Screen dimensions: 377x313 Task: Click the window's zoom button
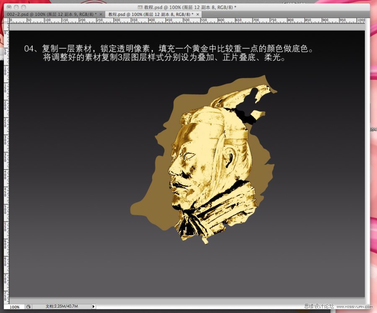point(23,7)
